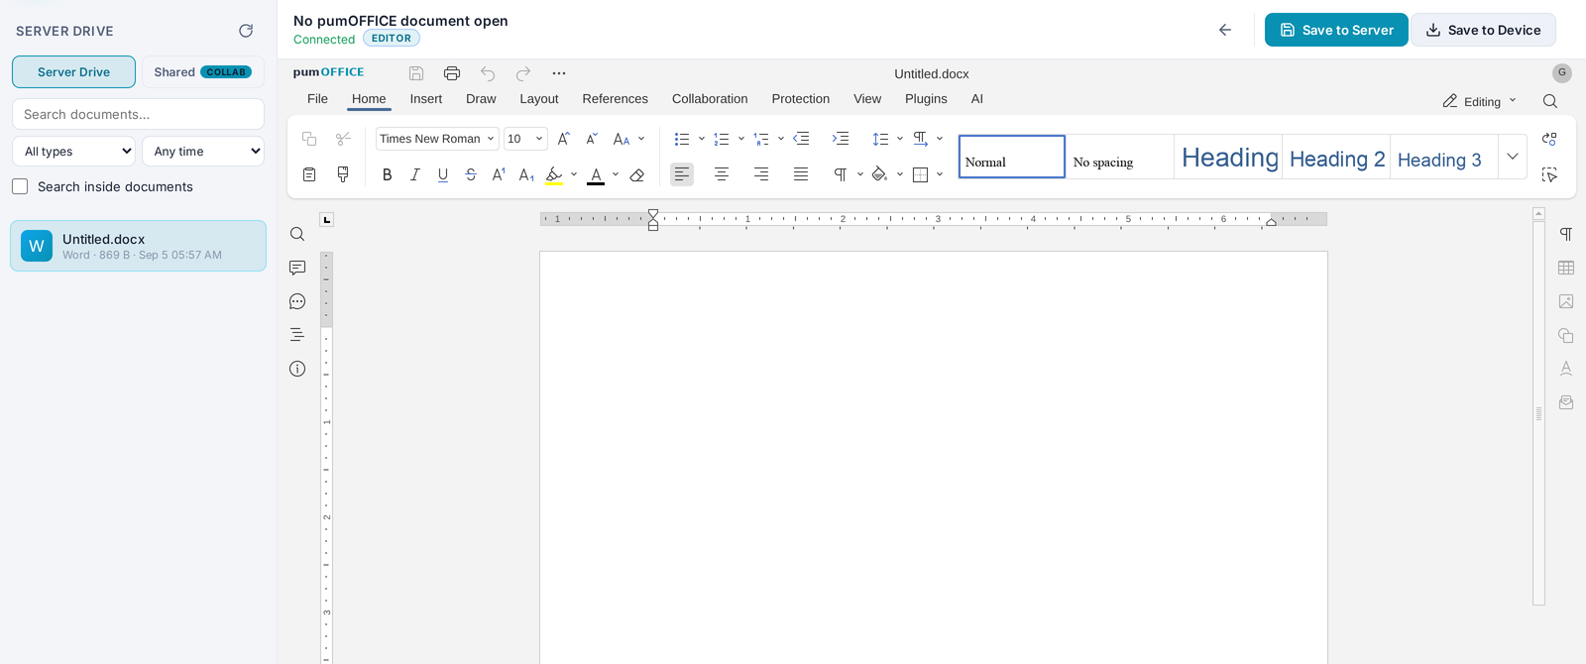Apply yellow highlight color
1586x664 pixels.
click(554, 175)
